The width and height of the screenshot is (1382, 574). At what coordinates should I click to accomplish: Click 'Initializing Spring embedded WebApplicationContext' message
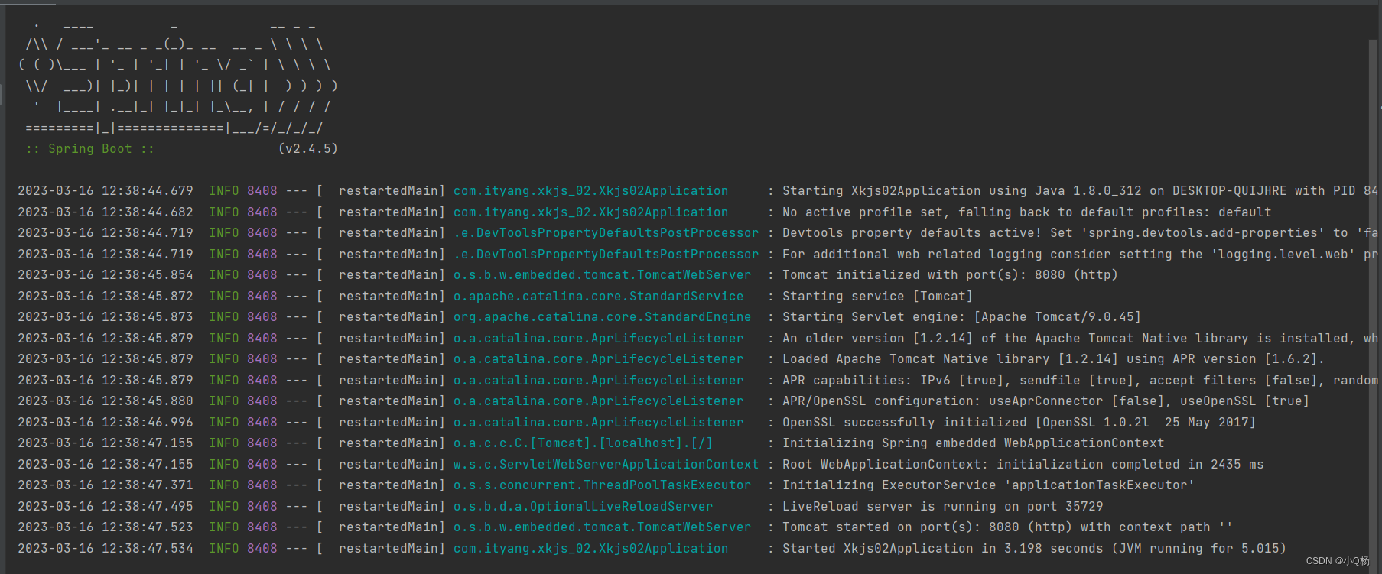coord(973,443)
